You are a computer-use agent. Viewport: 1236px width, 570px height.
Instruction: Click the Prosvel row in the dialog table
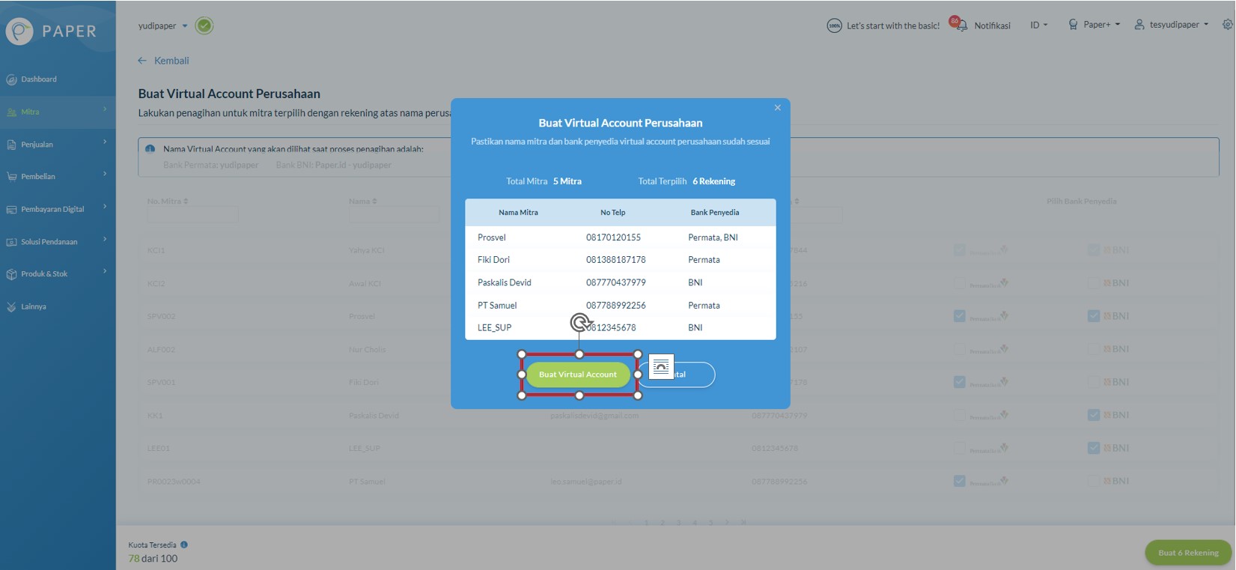[621, 237]
